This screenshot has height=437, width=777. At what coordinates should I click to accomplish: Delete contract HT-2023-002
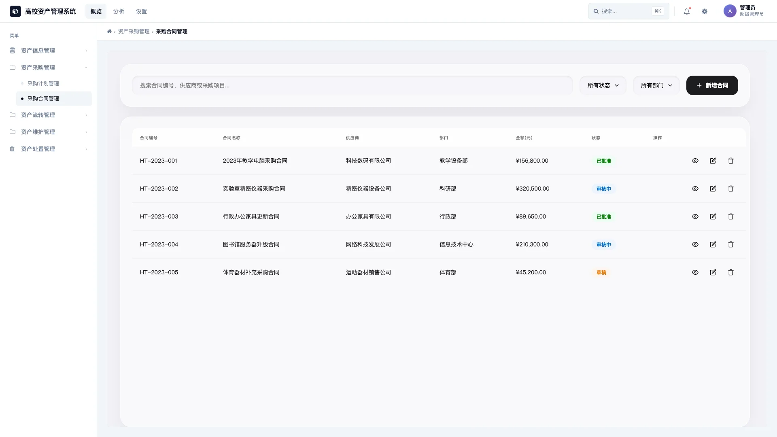click(731, 189)
